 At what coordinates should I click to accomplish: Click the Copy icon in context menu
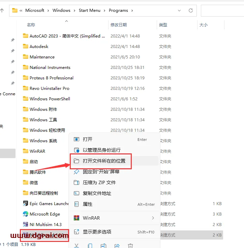90,246
